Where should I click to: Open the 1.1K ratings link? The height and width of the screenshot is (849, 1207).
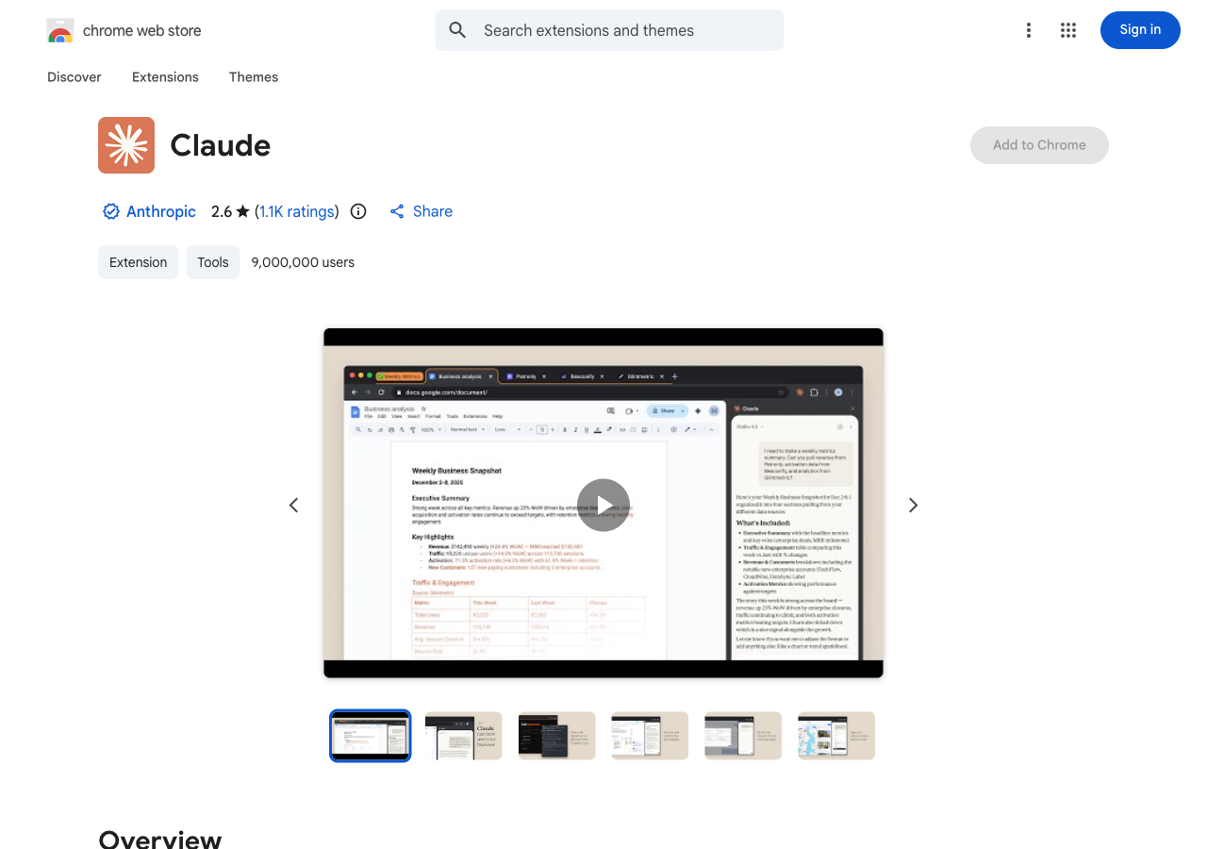coord(297,211)
